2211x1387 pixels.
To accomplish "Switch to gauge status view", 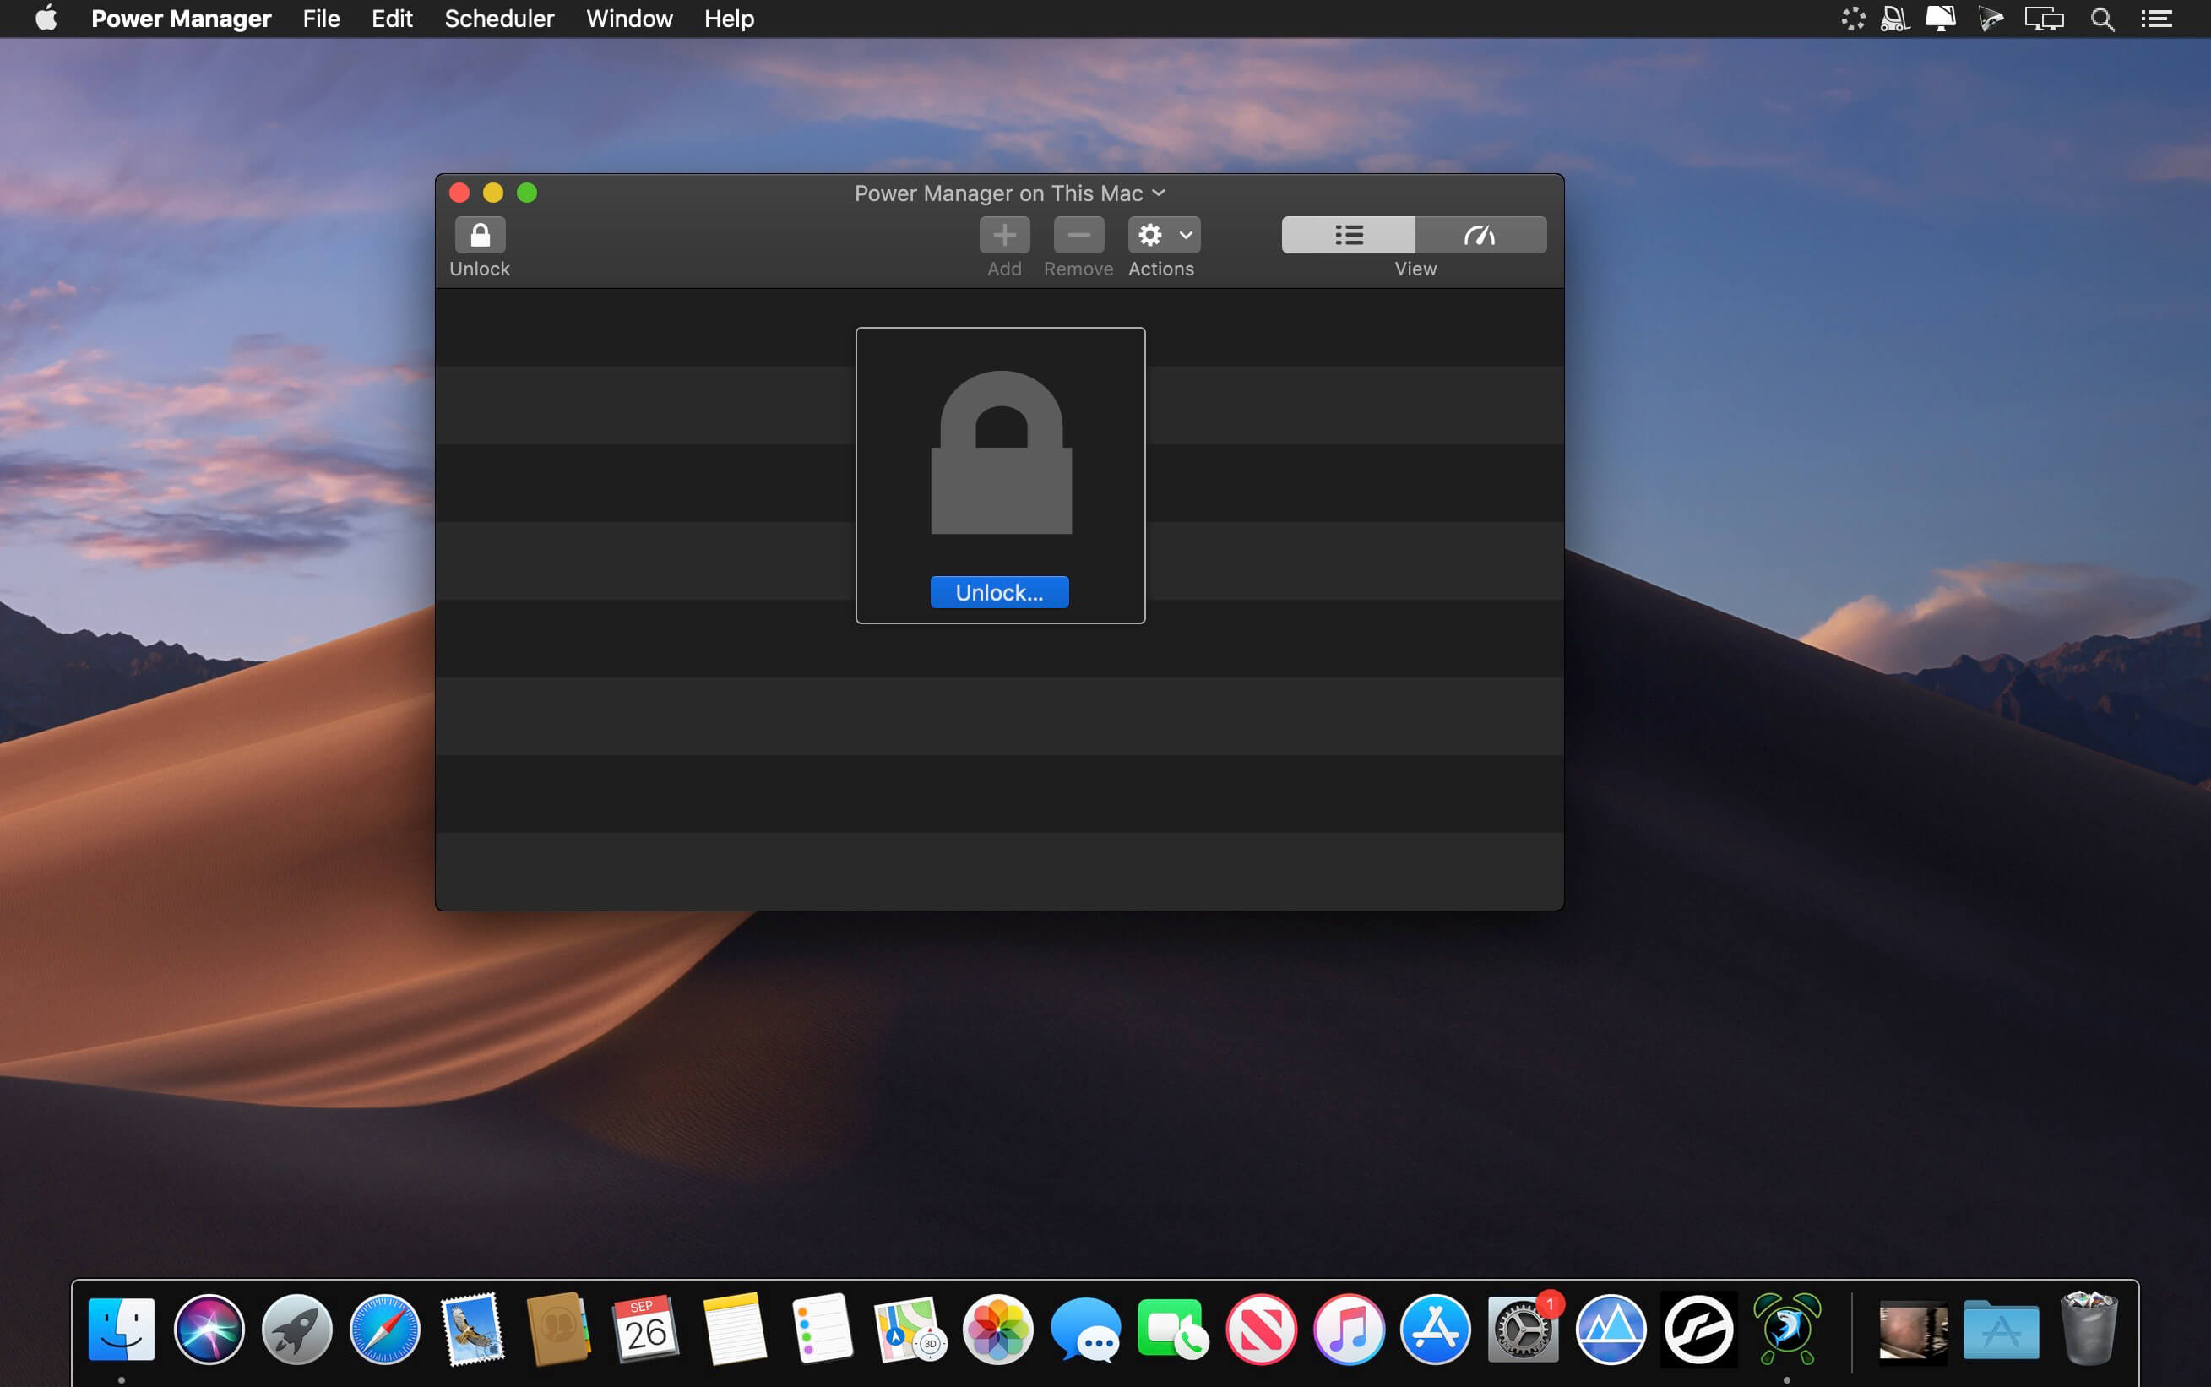I will [1480, 235].
